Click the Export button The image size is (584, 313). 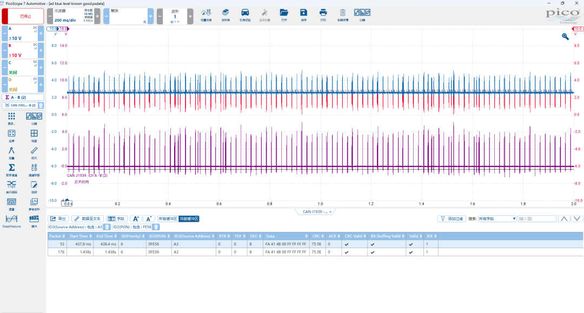coord(59,218)
